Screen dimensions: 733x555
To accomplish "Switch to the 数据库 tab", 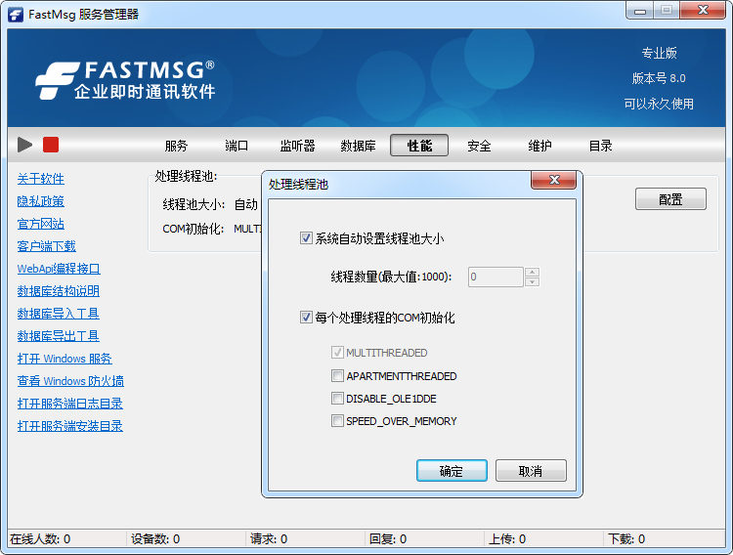I will pyautogui.click(x=358, y=146).
